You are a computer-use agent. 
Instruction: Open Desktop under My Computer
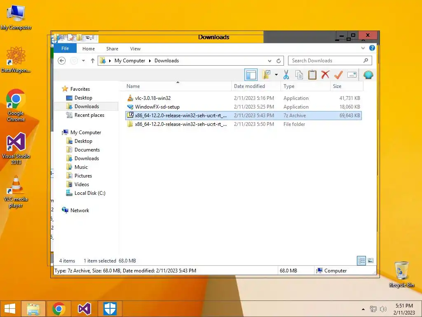pos(83,141)
